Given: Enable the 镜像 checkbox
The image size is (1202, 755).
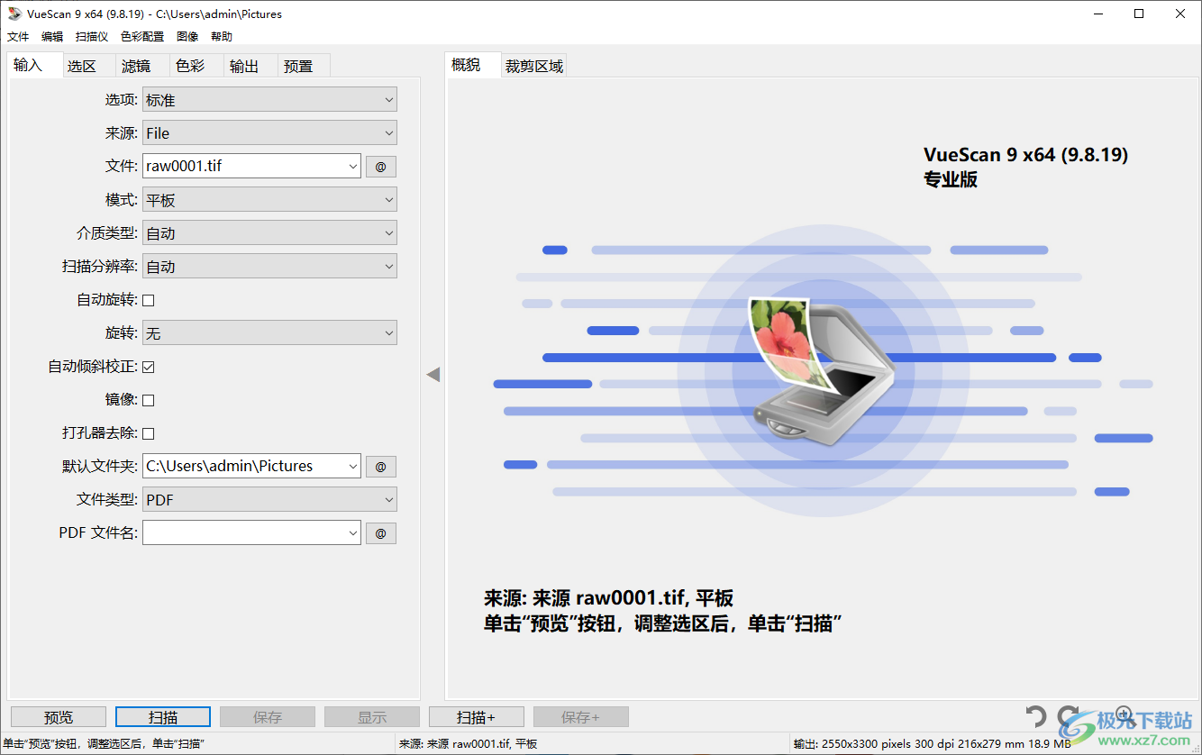Looking at the screenshot, I should pyautogui.click(x=148, y=399).
